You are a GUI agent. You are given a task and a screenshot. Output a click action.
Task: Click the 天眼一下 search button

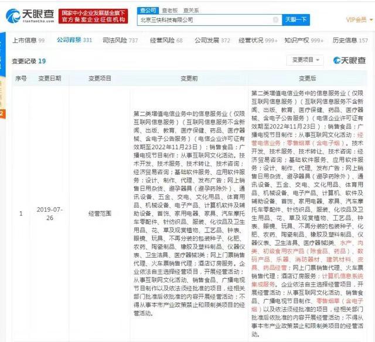tap(296, 19)
